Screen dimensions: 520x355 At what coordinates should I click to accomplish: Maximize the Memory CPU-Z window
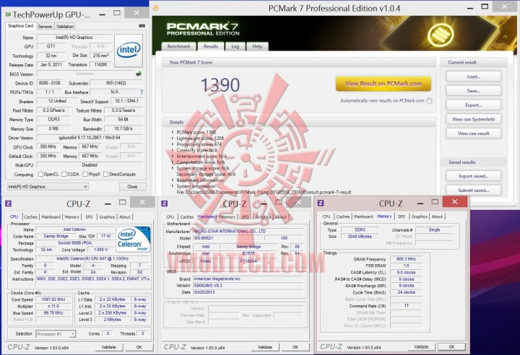[x=435, y=202]
